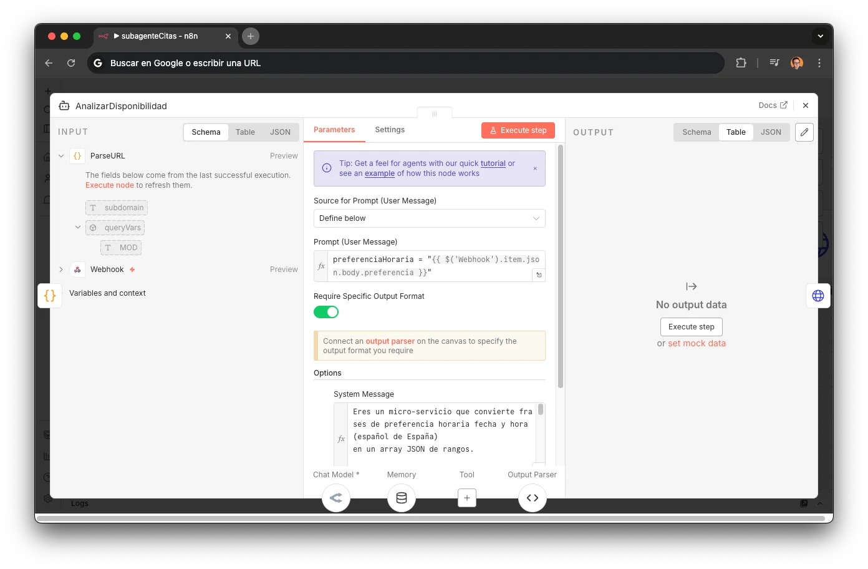Click the Memory connector icon

click(x=401, y=498)
